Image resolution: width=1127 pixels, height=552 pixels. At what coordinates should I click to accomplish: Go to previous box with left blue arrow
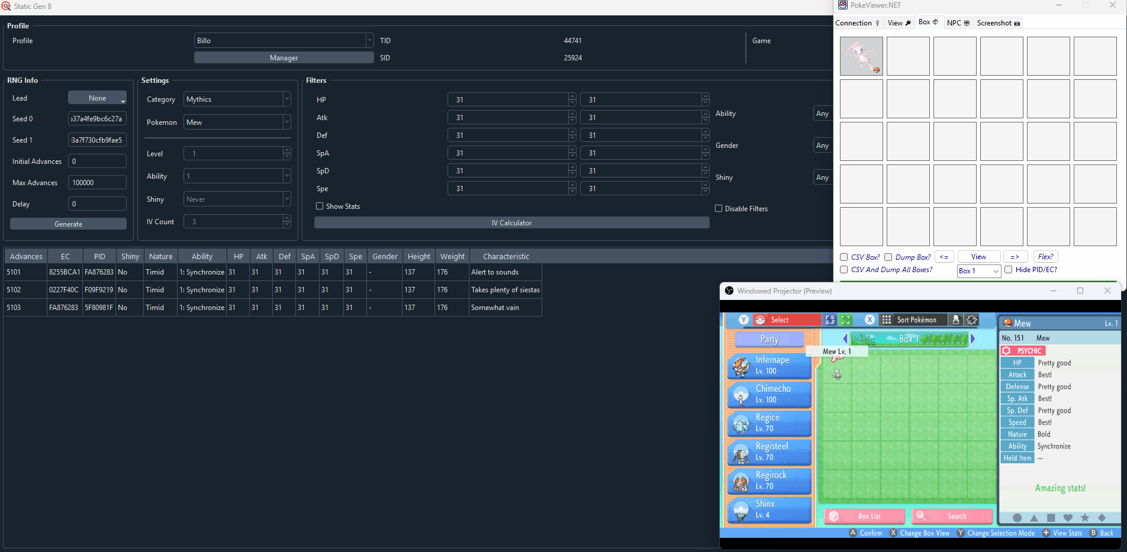(x=845, y=339)
